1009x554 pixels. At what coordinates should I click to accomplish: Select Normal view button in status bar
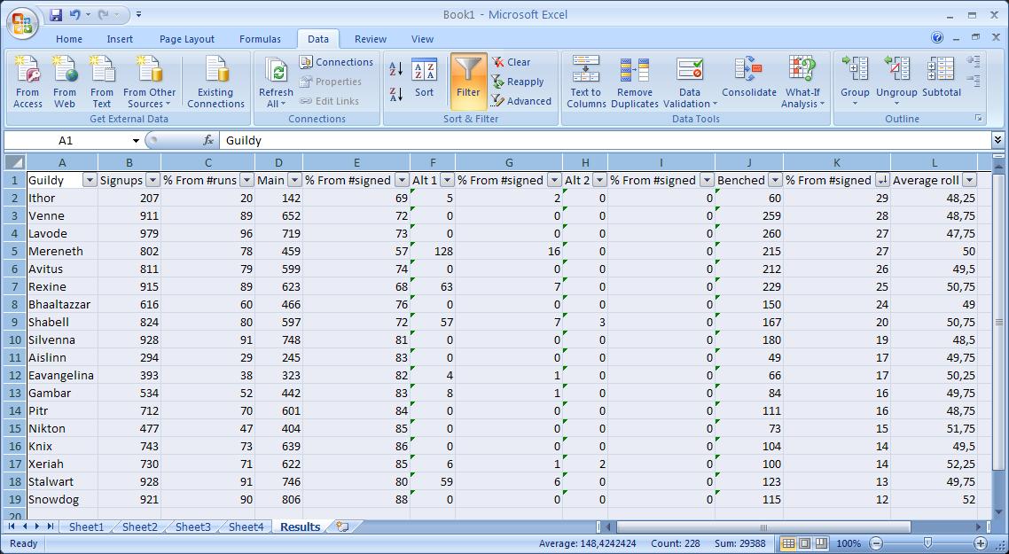tap(788, 543)
